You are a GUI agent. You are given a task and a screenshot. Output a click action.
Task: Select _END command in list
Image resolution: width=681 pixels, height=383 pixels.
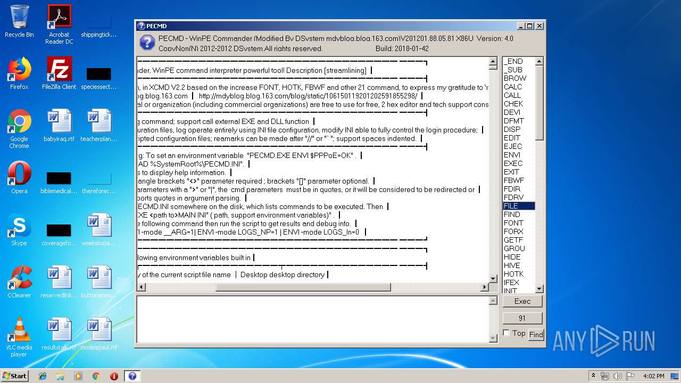click(519, 61)
